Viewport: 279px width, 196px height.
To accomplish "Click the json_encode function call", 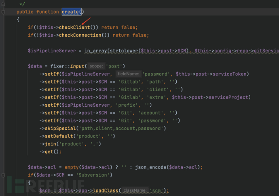I will tap(149, 167).
